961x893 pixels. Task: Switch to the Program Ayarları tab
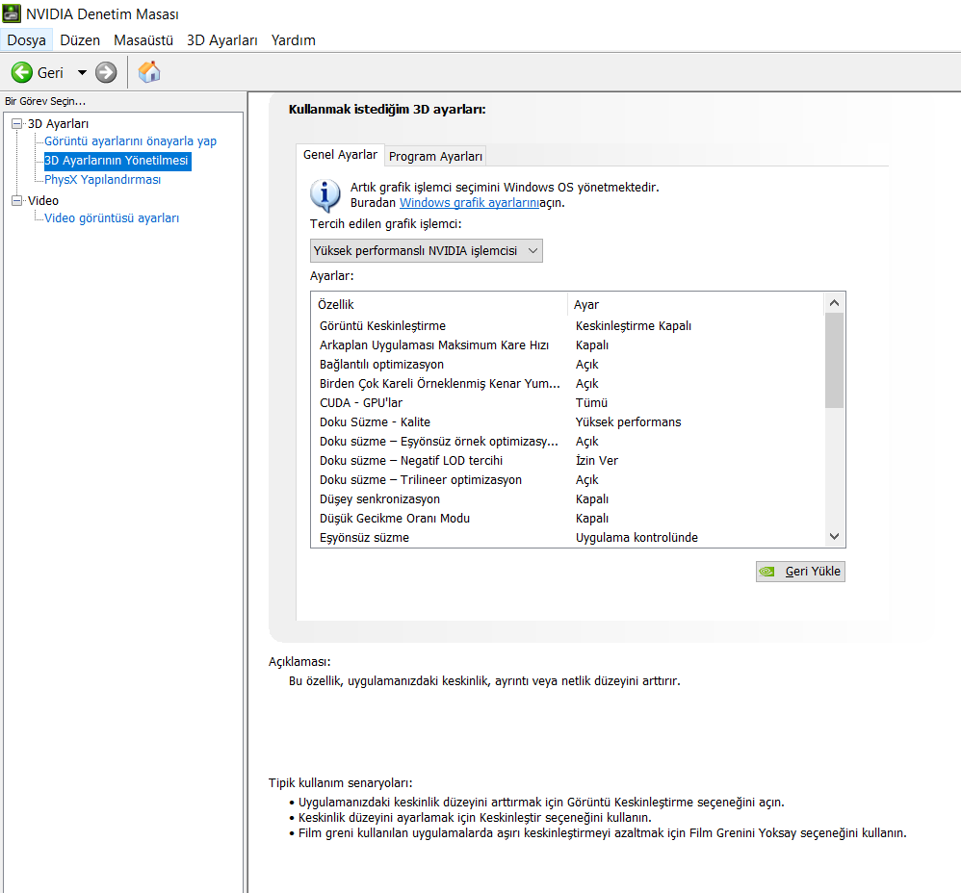[x=435, y=156]
